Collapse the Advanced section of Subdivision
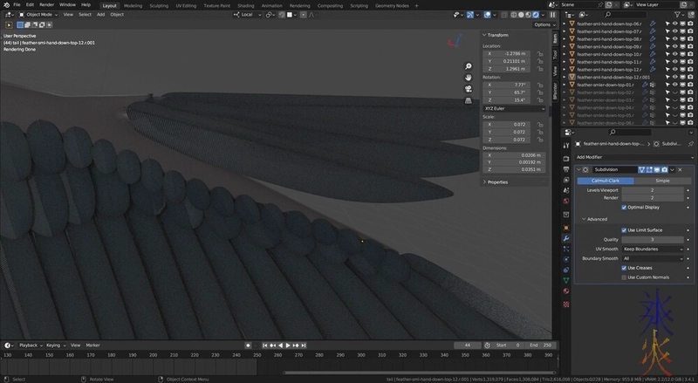Screen dimensions: 698x383 (597, 219)
